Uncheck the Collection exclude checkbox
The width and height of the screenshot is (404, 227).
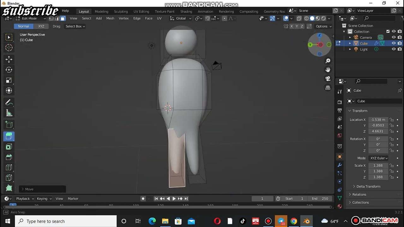click(388, 32)
